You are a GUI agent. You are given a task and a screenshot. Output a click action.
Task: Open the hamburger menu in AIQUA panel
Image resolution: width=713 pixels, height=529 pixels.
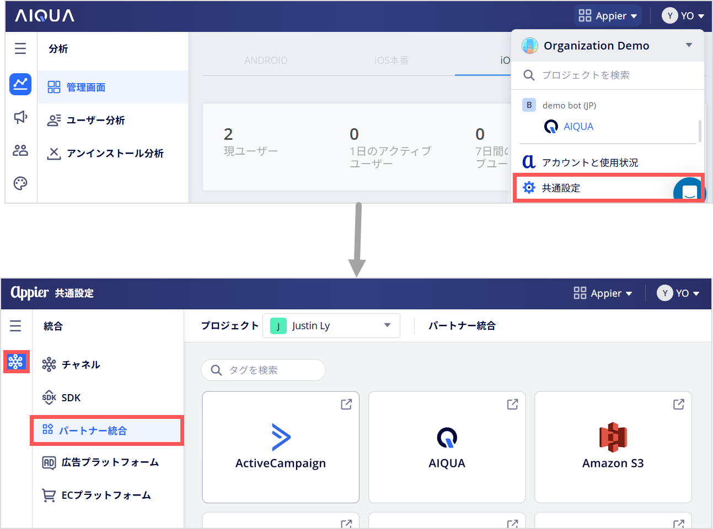coord(20,48)
